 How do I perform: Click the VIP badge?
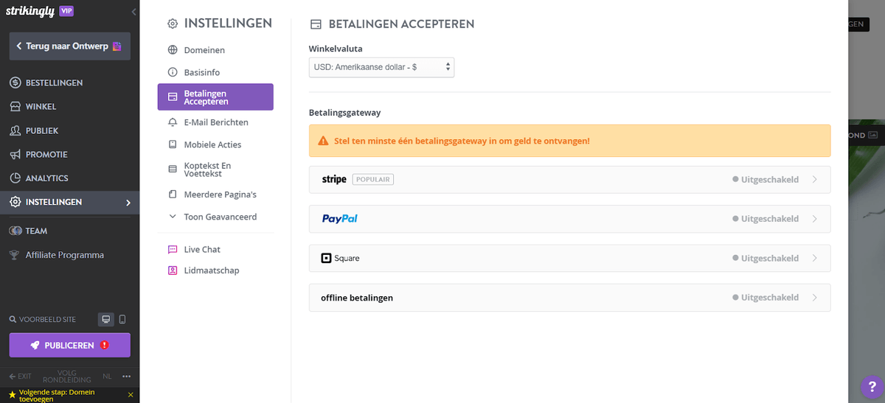pos(66,11)
